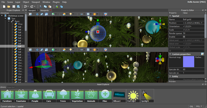Switch to the Imported tab in the Asset Explorer
Image resolution: width=207 pixels, height=108 pixels.
[x=11, y=87]
